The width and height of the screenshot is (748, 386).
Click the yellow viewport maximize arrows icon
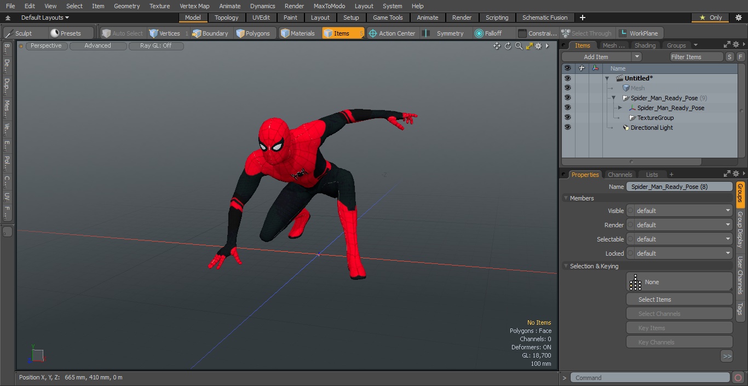point(529,46)
